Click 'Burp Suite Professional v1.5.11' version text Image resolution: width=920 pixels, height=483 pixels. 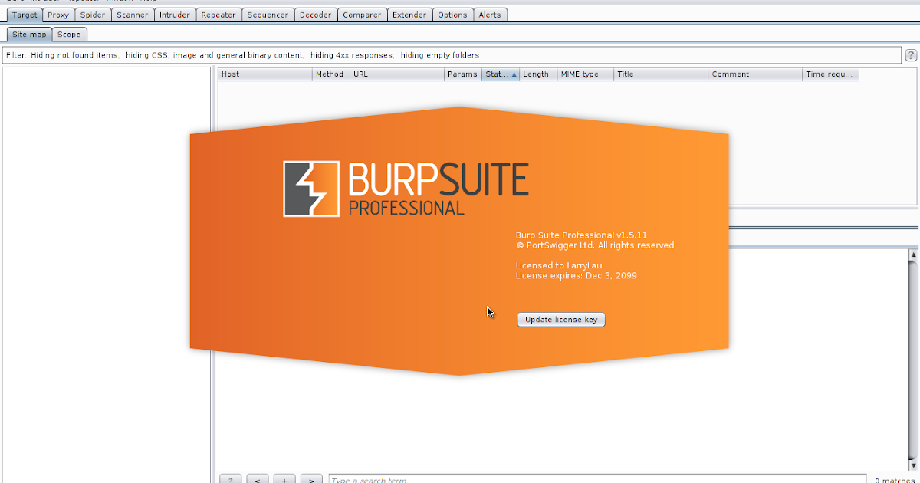[x=582, y=235]
